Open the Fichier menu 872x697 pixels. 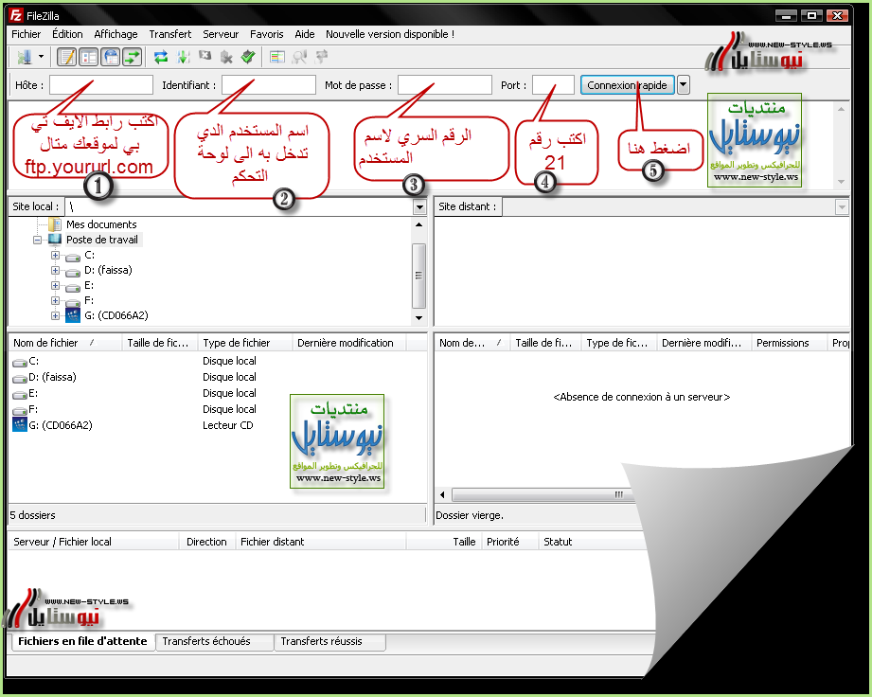pyautogui.click(x=27, y=34)
